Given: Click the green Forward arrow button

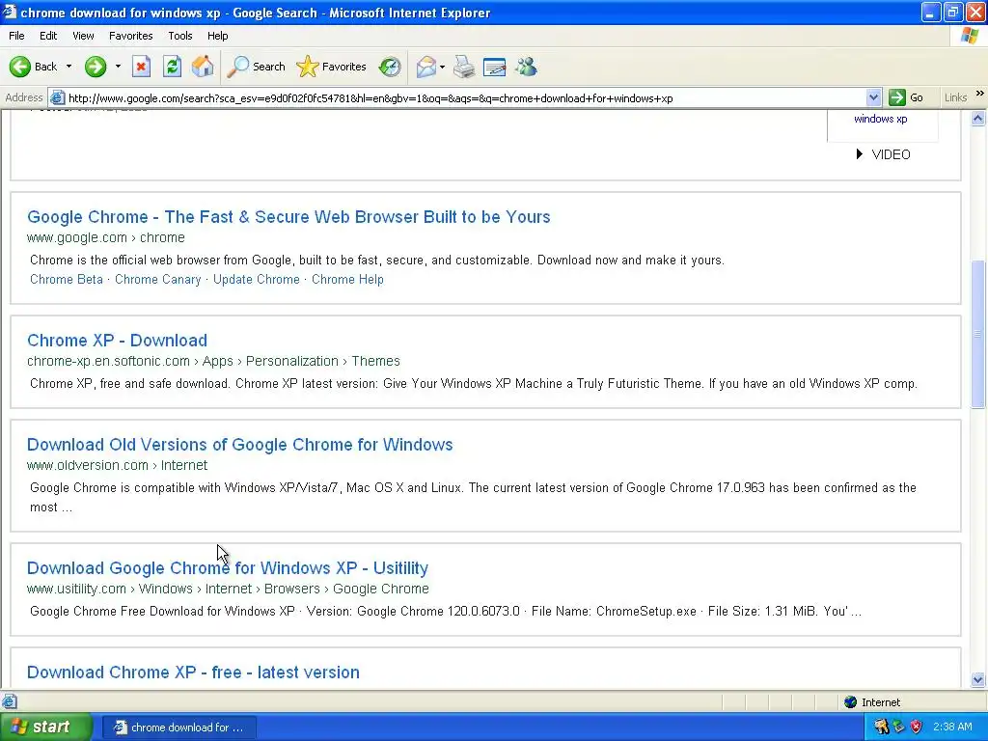Looking at the screenshot, I should pos(96,67).
